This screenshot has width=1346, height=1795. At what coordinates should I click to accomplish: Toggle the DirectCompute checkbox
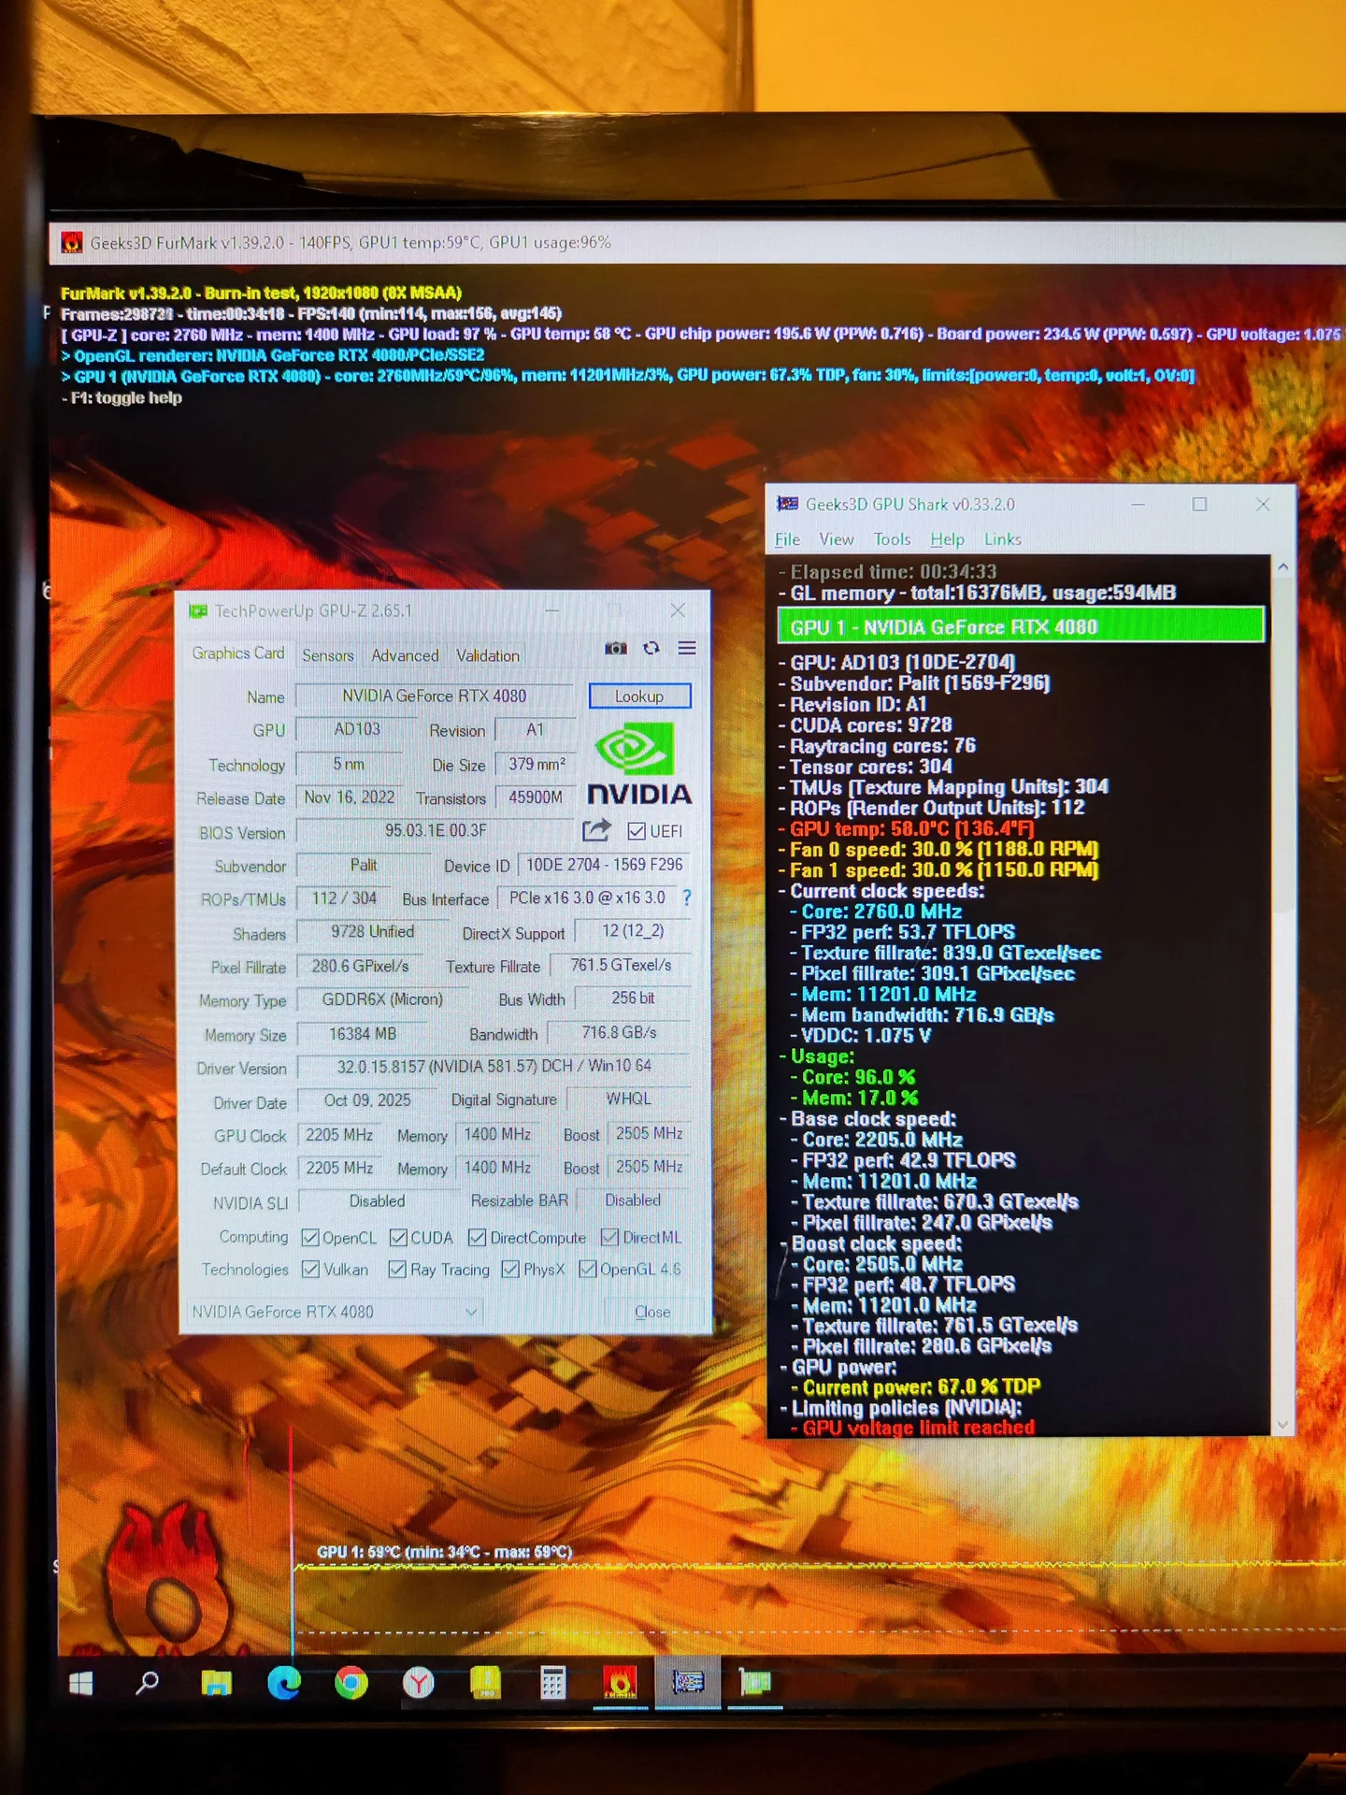[x=477, y=1238]
